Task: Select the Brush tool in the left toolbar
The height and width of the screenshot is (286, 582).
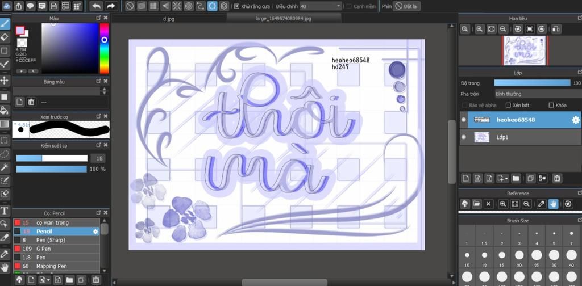Action: pos(5,24)
